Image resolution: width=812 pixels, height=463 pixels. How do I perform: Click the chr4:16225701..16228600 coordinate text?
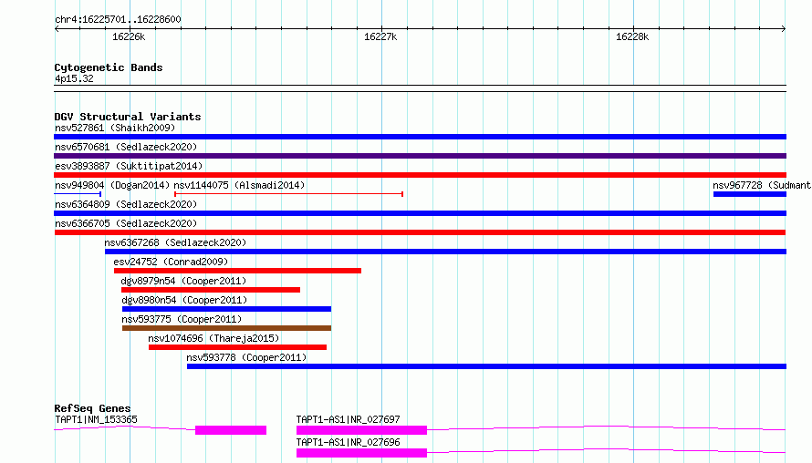click(118, 20)
